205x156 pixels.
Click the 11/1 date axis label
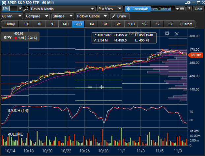coord(122,151)
